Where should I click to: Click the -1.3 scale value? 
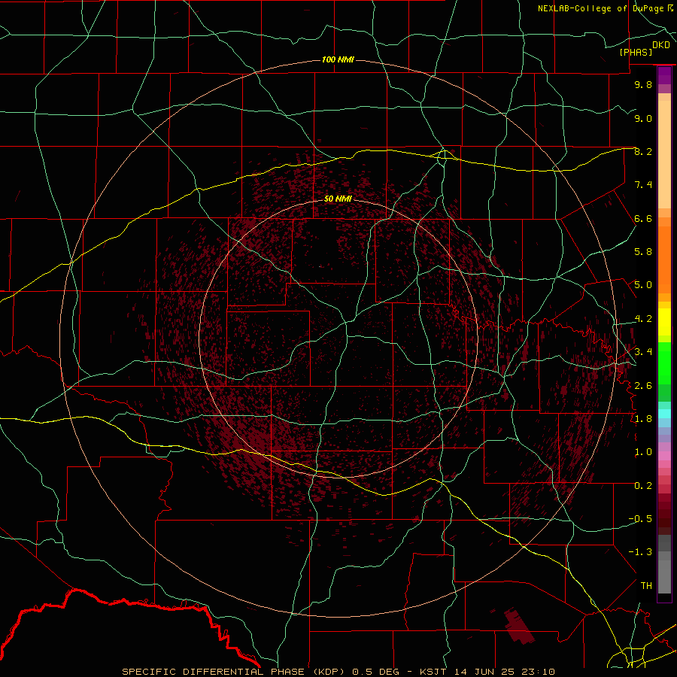[640, 552]
